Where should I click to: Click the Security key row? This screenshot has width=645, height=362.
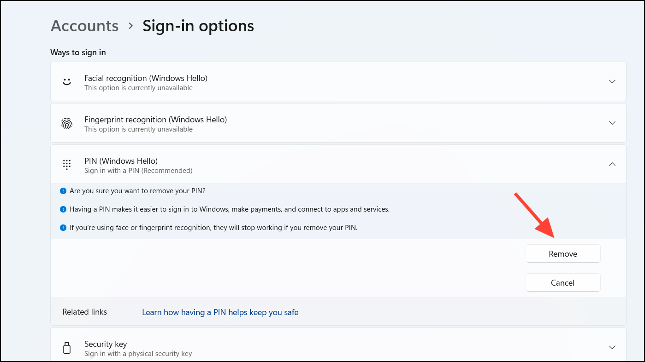click(323, 347)
